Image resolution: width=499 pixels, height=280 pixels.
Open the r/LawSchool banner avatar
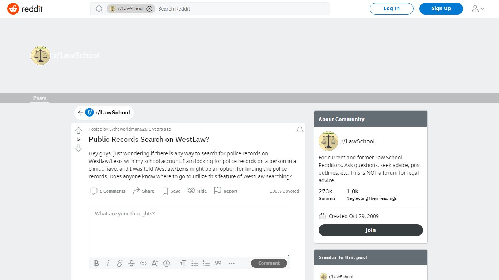click(41, 55)
